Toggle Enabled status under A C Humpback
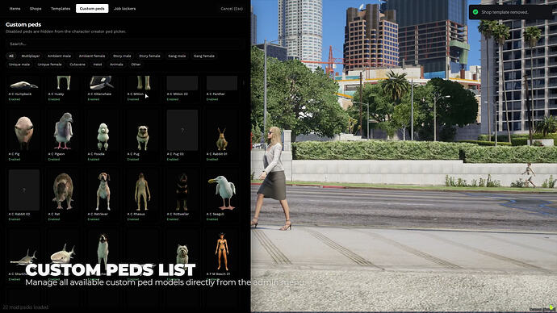The image size is (557, 313). 15,99
